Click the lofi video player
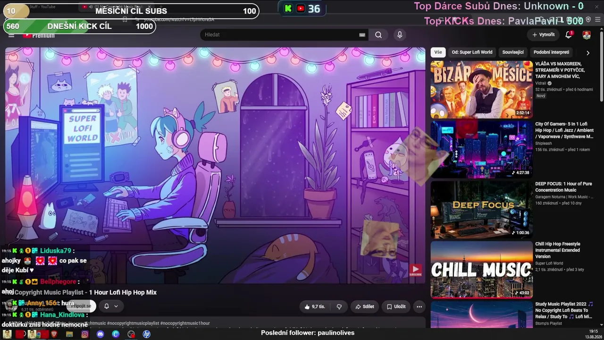 [215, 165]
